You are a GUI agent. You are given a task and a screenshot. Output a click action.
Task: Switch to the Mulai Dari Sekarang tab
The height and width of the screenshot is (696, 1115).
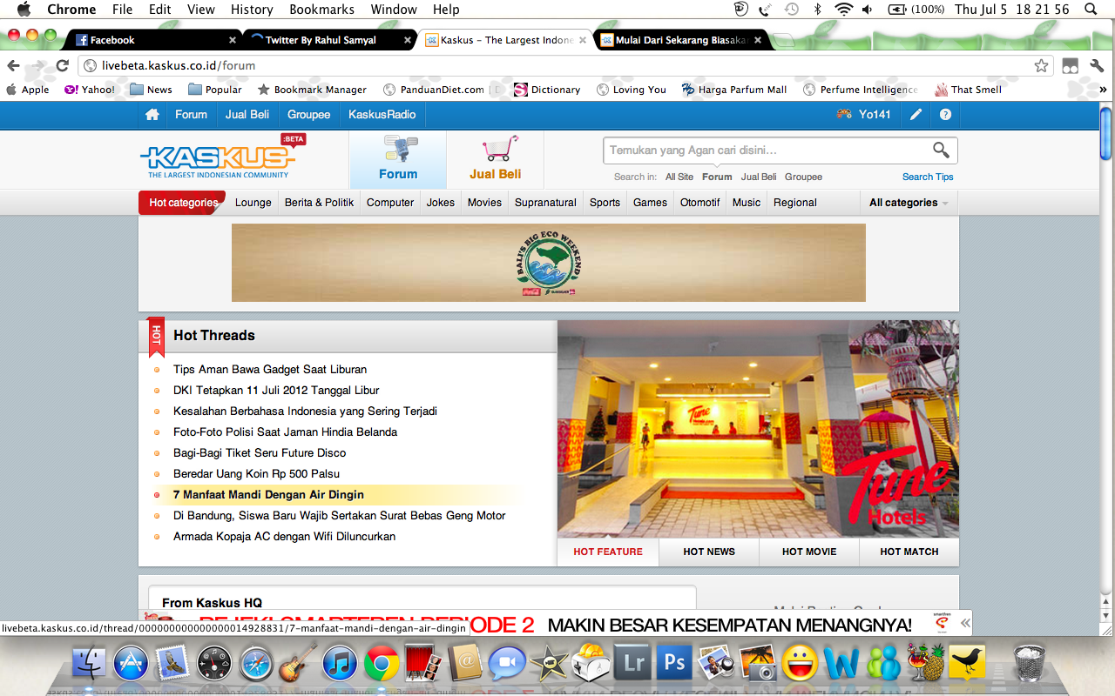681,40
